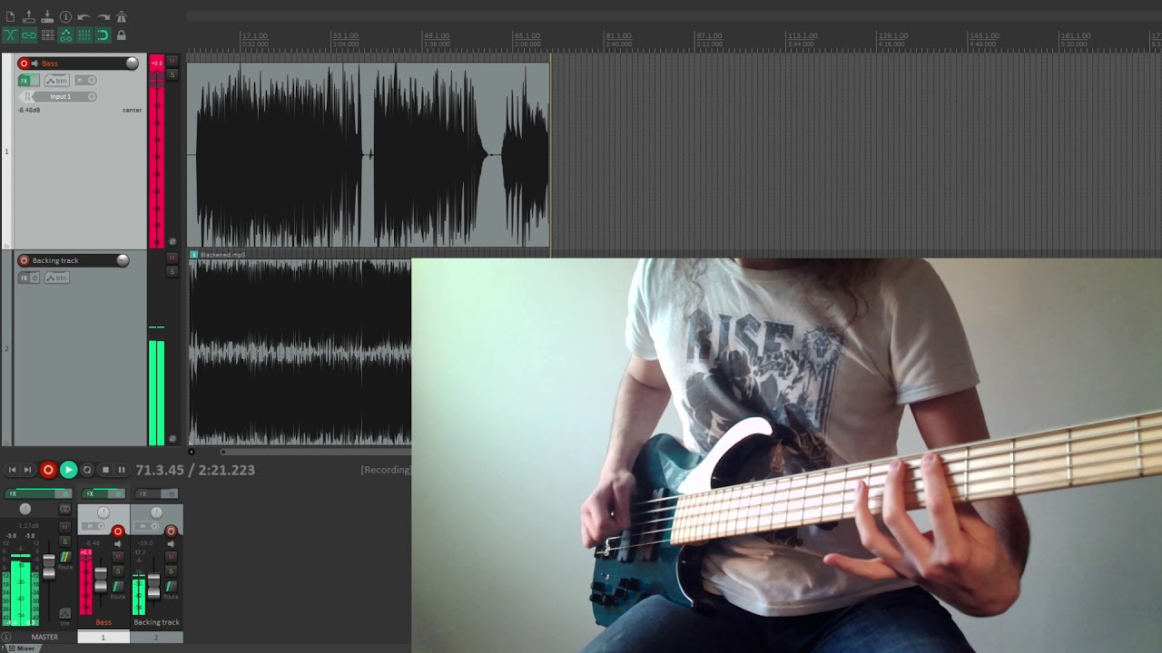The height and width of the screenshot is (653, 1162).
Task: Toggle envelope points move with items button
Action: click(65, 34)
